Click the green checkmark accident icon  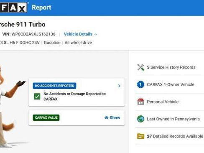(x=37, y=97)
